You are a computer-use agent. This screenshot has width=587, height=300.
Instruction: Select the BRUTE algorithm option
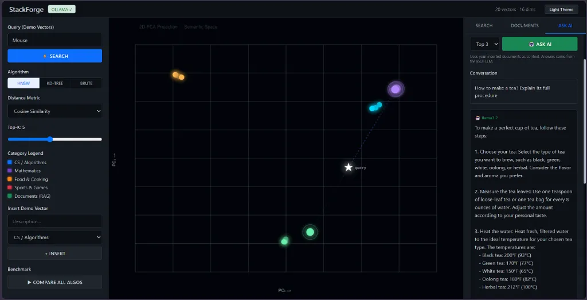pos(86,83)
